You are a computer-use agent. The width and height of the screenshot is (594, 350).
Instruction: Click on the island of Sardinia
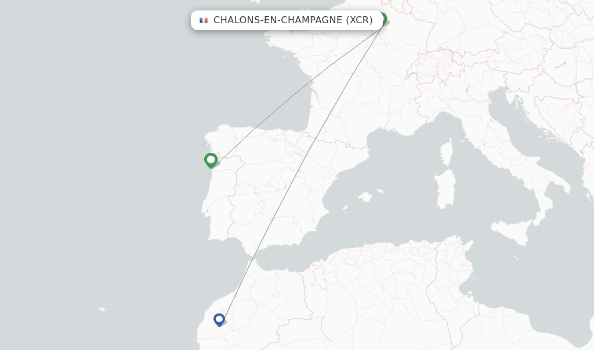[x=445, y=189]
